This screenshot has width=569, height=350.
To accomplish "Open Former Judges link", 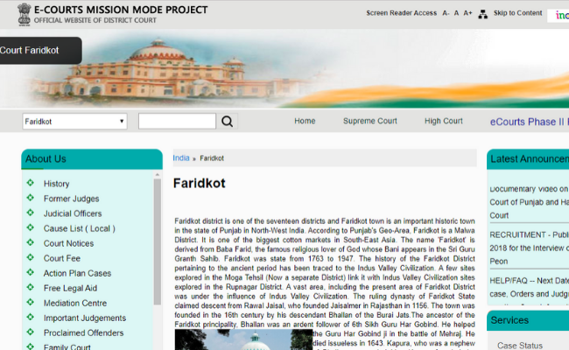I will tap(71, 199).
